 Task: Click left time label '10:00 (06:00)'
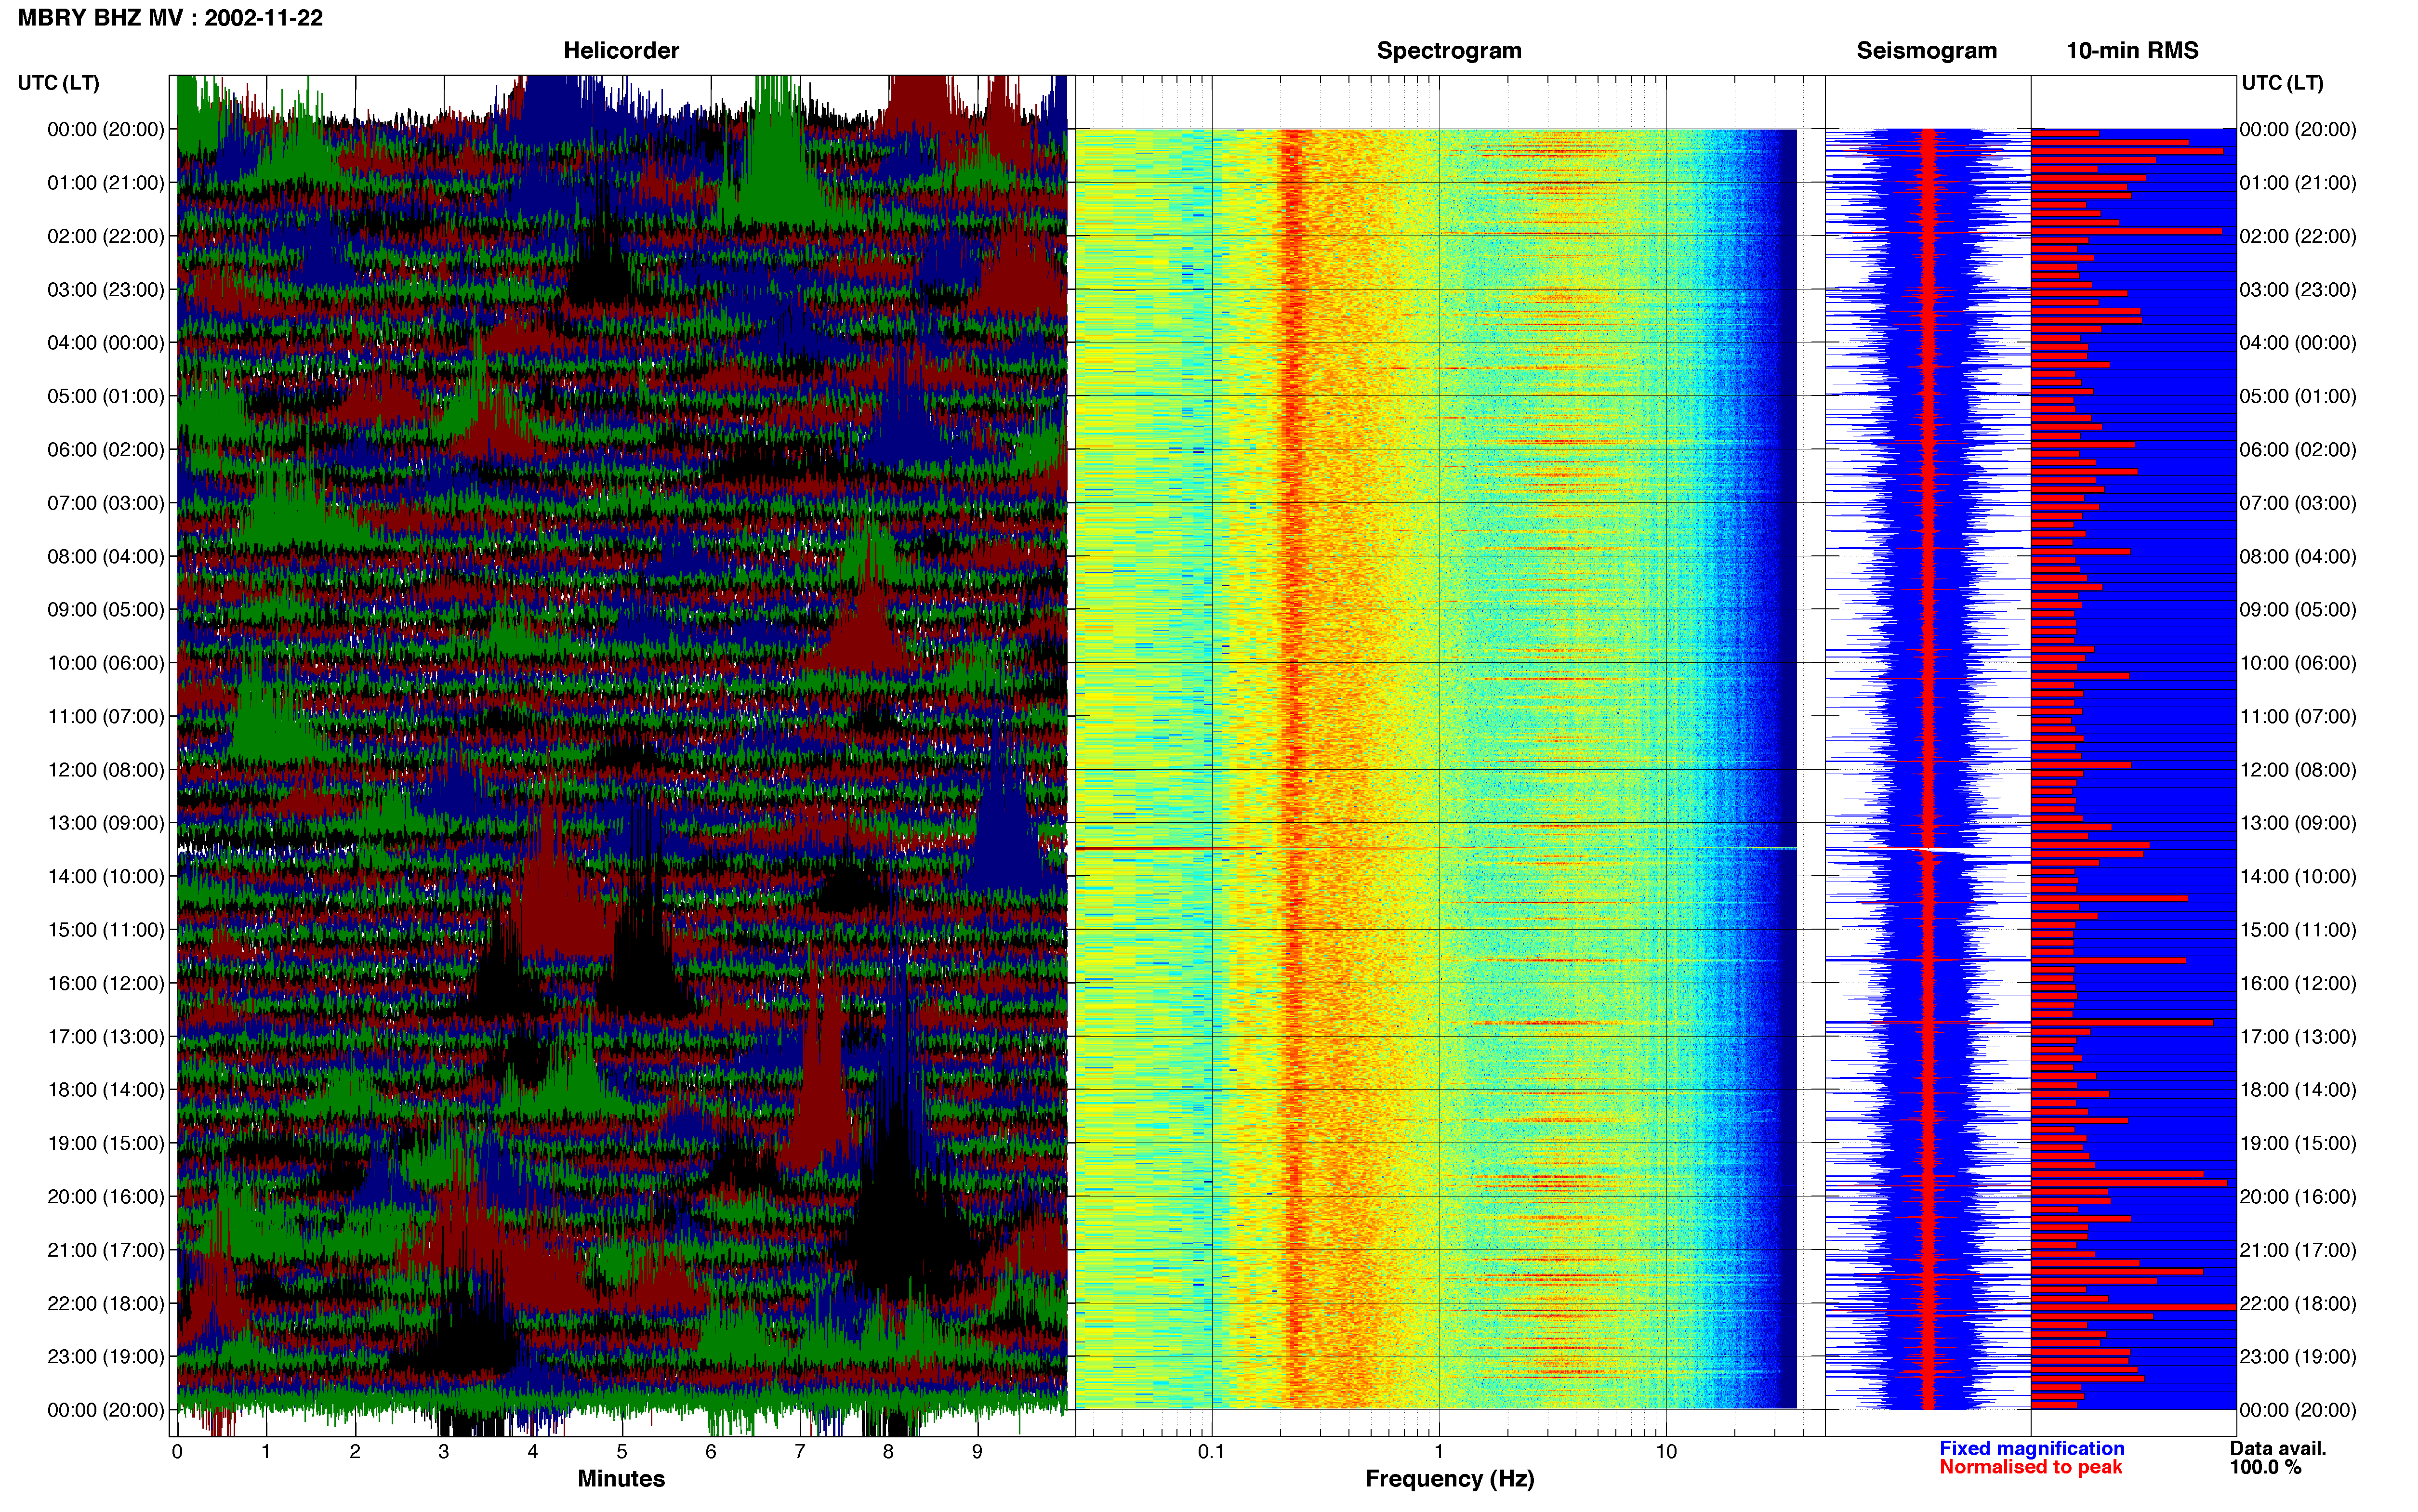coord(106,663)
